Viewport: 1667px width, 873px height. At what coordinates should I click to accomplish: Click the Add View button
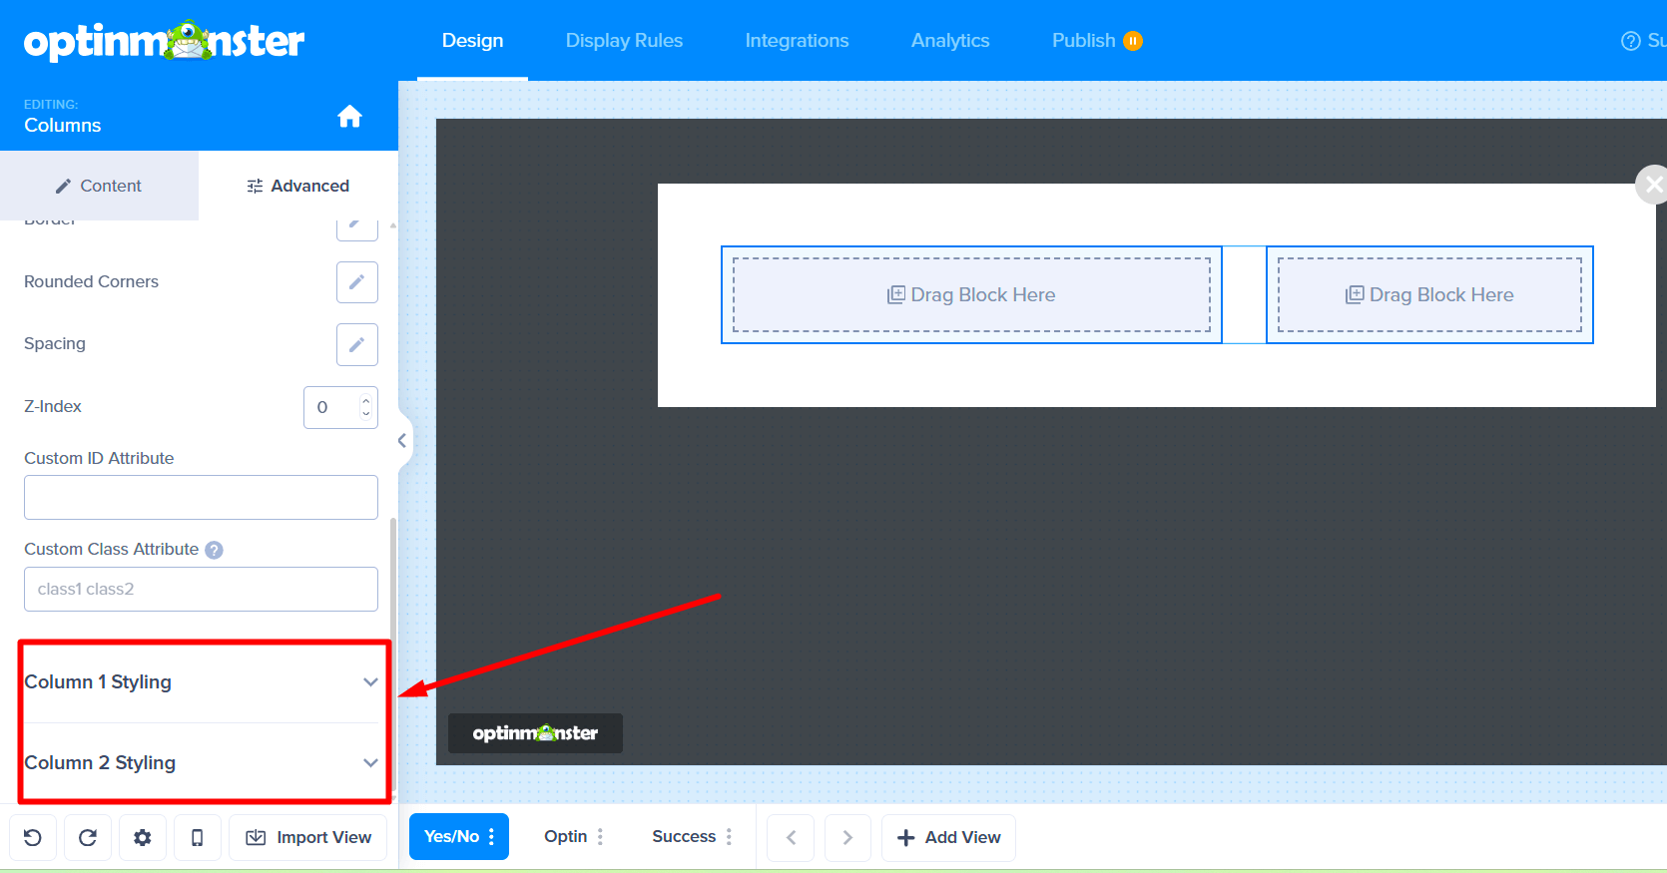[948, 837]
